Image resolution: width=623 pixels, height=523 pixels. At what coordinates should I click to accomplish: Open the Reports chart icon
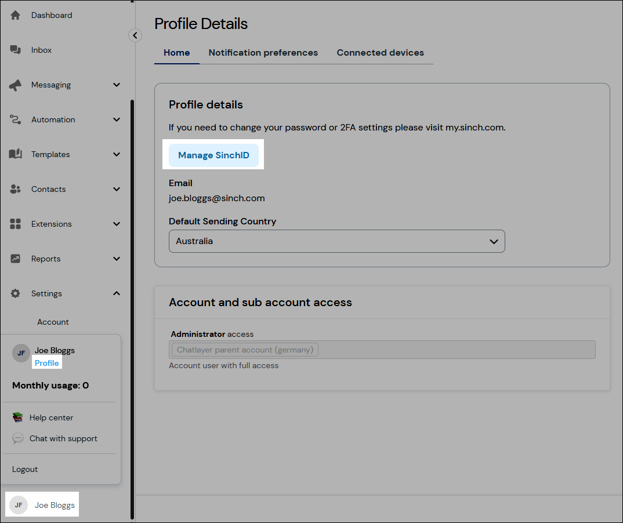(16, 259)
